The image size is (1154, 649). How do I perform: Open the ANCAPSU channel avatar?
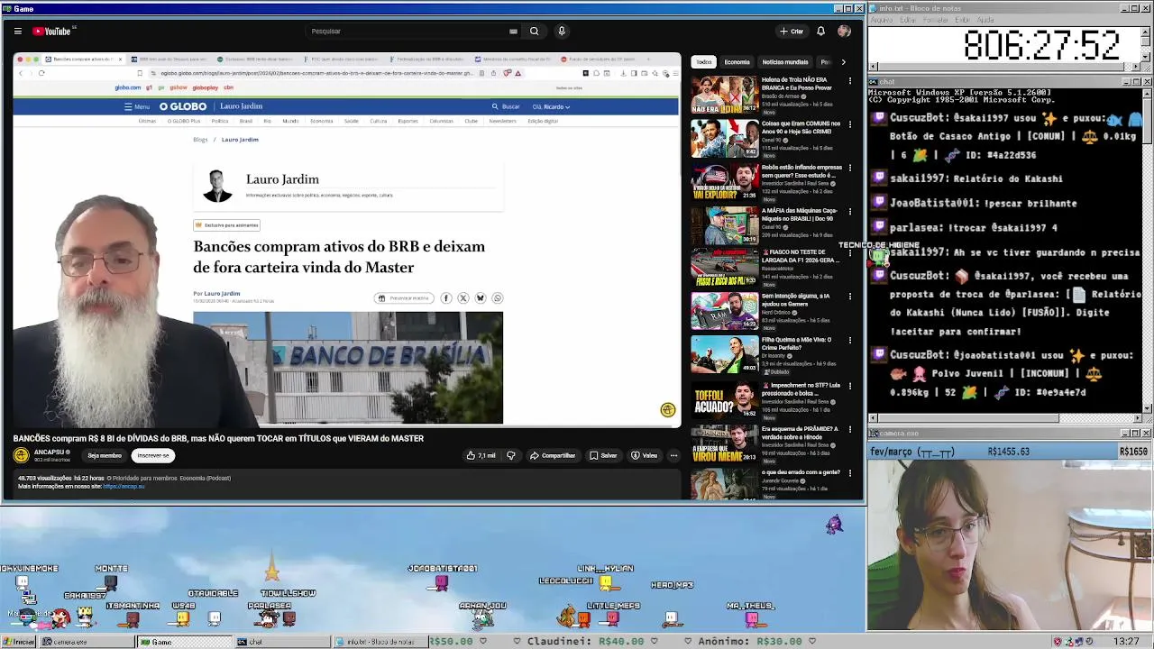tap(21, 455)
